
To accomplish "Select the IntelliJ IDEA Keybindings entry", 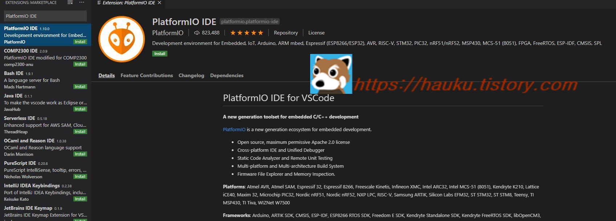I will pos(45,192).
